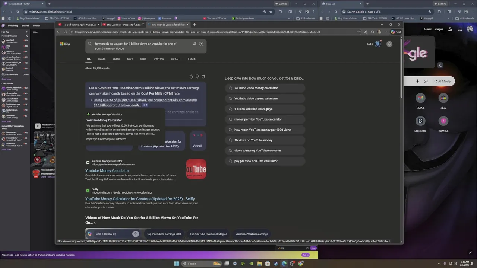Click the microphone voice search icon in Bing
477x268 pixels.
pyautogui.click(x=195, y=44)
